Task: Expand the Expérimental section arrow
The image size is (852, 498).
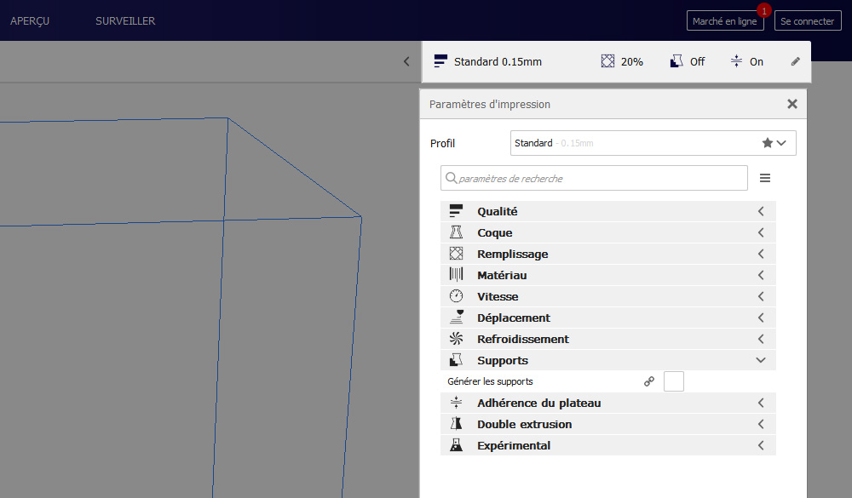Action: click(x=761, y=445)
